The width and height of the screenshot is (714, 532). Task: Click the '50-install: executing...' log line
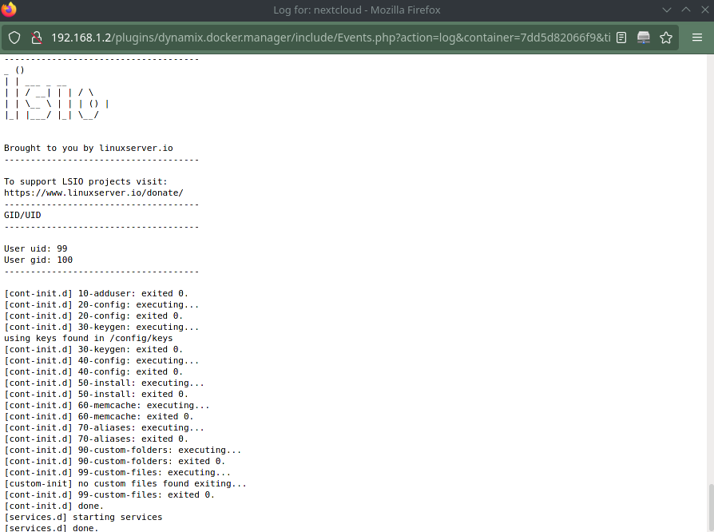pos(105,383)
